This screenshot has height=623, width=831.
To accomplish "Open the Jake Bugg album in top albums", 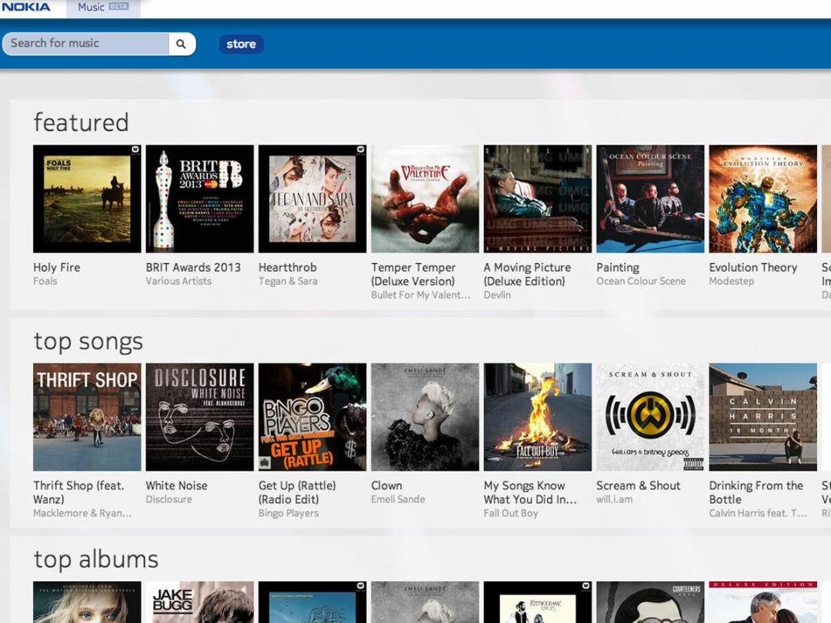I will pos(199,602).
